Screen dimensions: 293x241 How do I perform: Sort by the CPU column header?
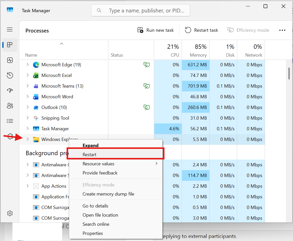[168, 50]
